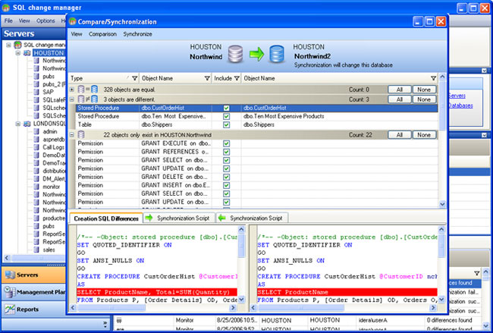
Task: Toggle Include for GRANT INSERT permission
Action: point(226,186)
